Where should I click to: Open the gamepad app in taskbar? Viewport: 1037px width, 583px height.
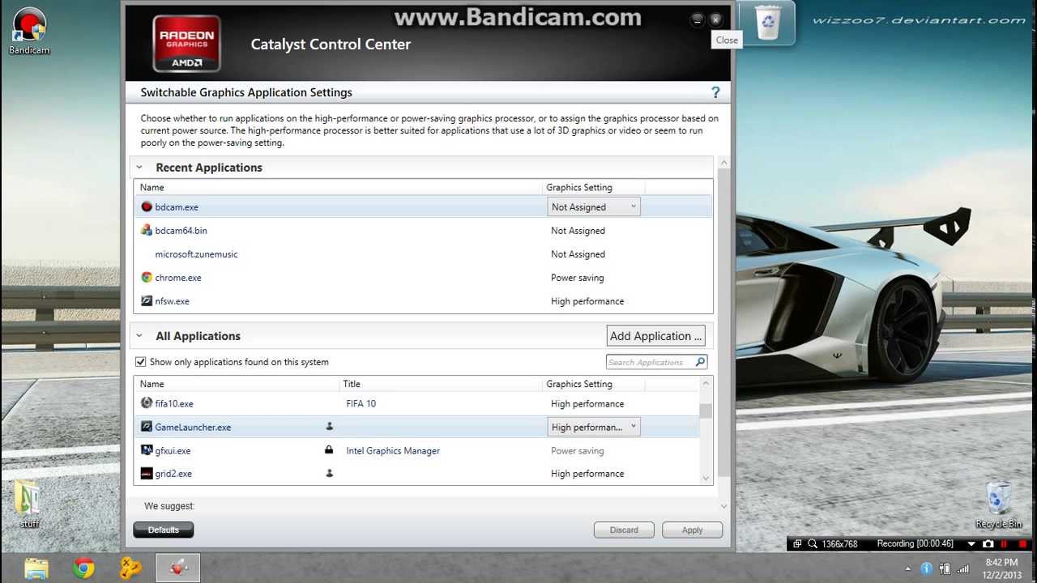[130, 568]
